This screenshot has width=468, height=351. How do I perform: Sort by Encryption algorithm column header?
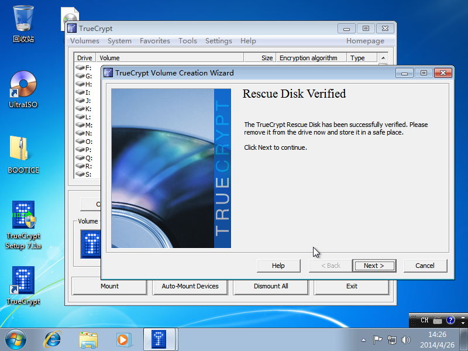point(311,58)
